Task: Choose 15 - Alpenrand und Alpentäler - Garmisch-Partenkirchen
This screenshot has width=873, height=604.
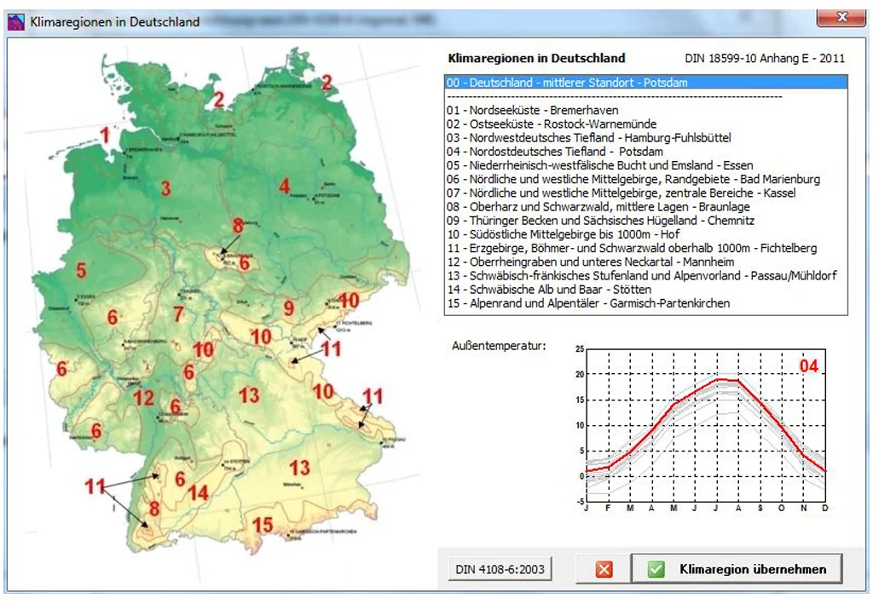Action: coord(588,303)
